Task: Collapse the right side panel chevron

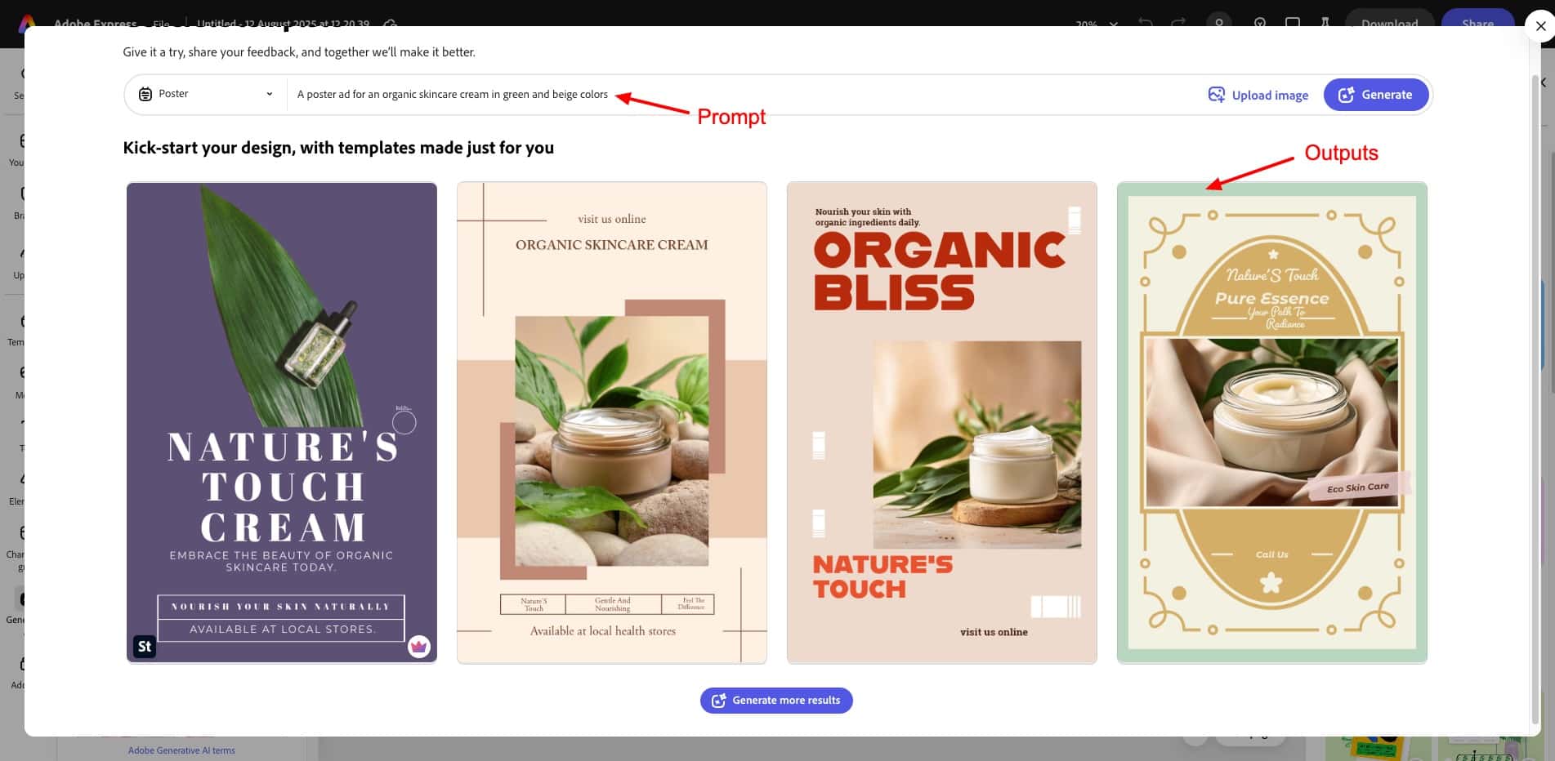Action: [1544, 82]
